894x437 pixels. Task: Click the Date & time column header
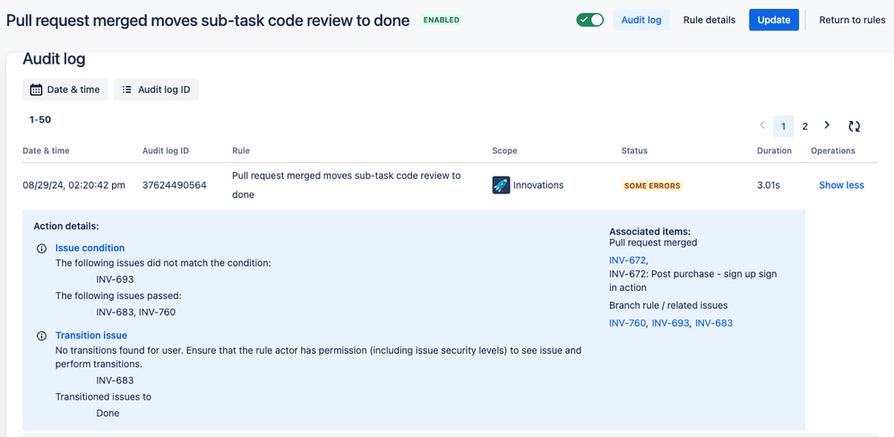(47, 151)
